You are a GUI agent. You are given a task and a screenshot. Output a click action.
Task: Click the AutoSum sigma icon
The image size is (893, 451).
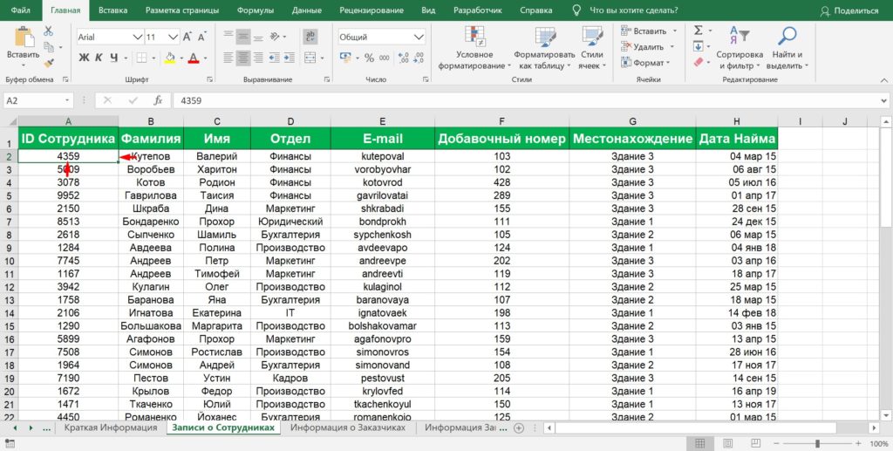pyautogui.click(x=699, y=30)
